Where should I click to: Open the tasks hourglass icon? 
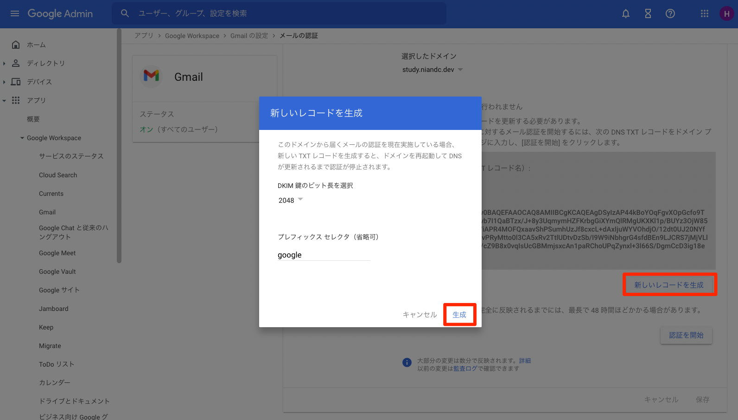(x=648, y=13)
